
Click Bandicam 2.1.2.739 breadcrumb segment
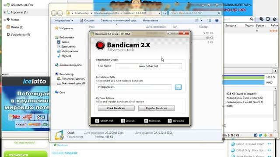(135, 13)
